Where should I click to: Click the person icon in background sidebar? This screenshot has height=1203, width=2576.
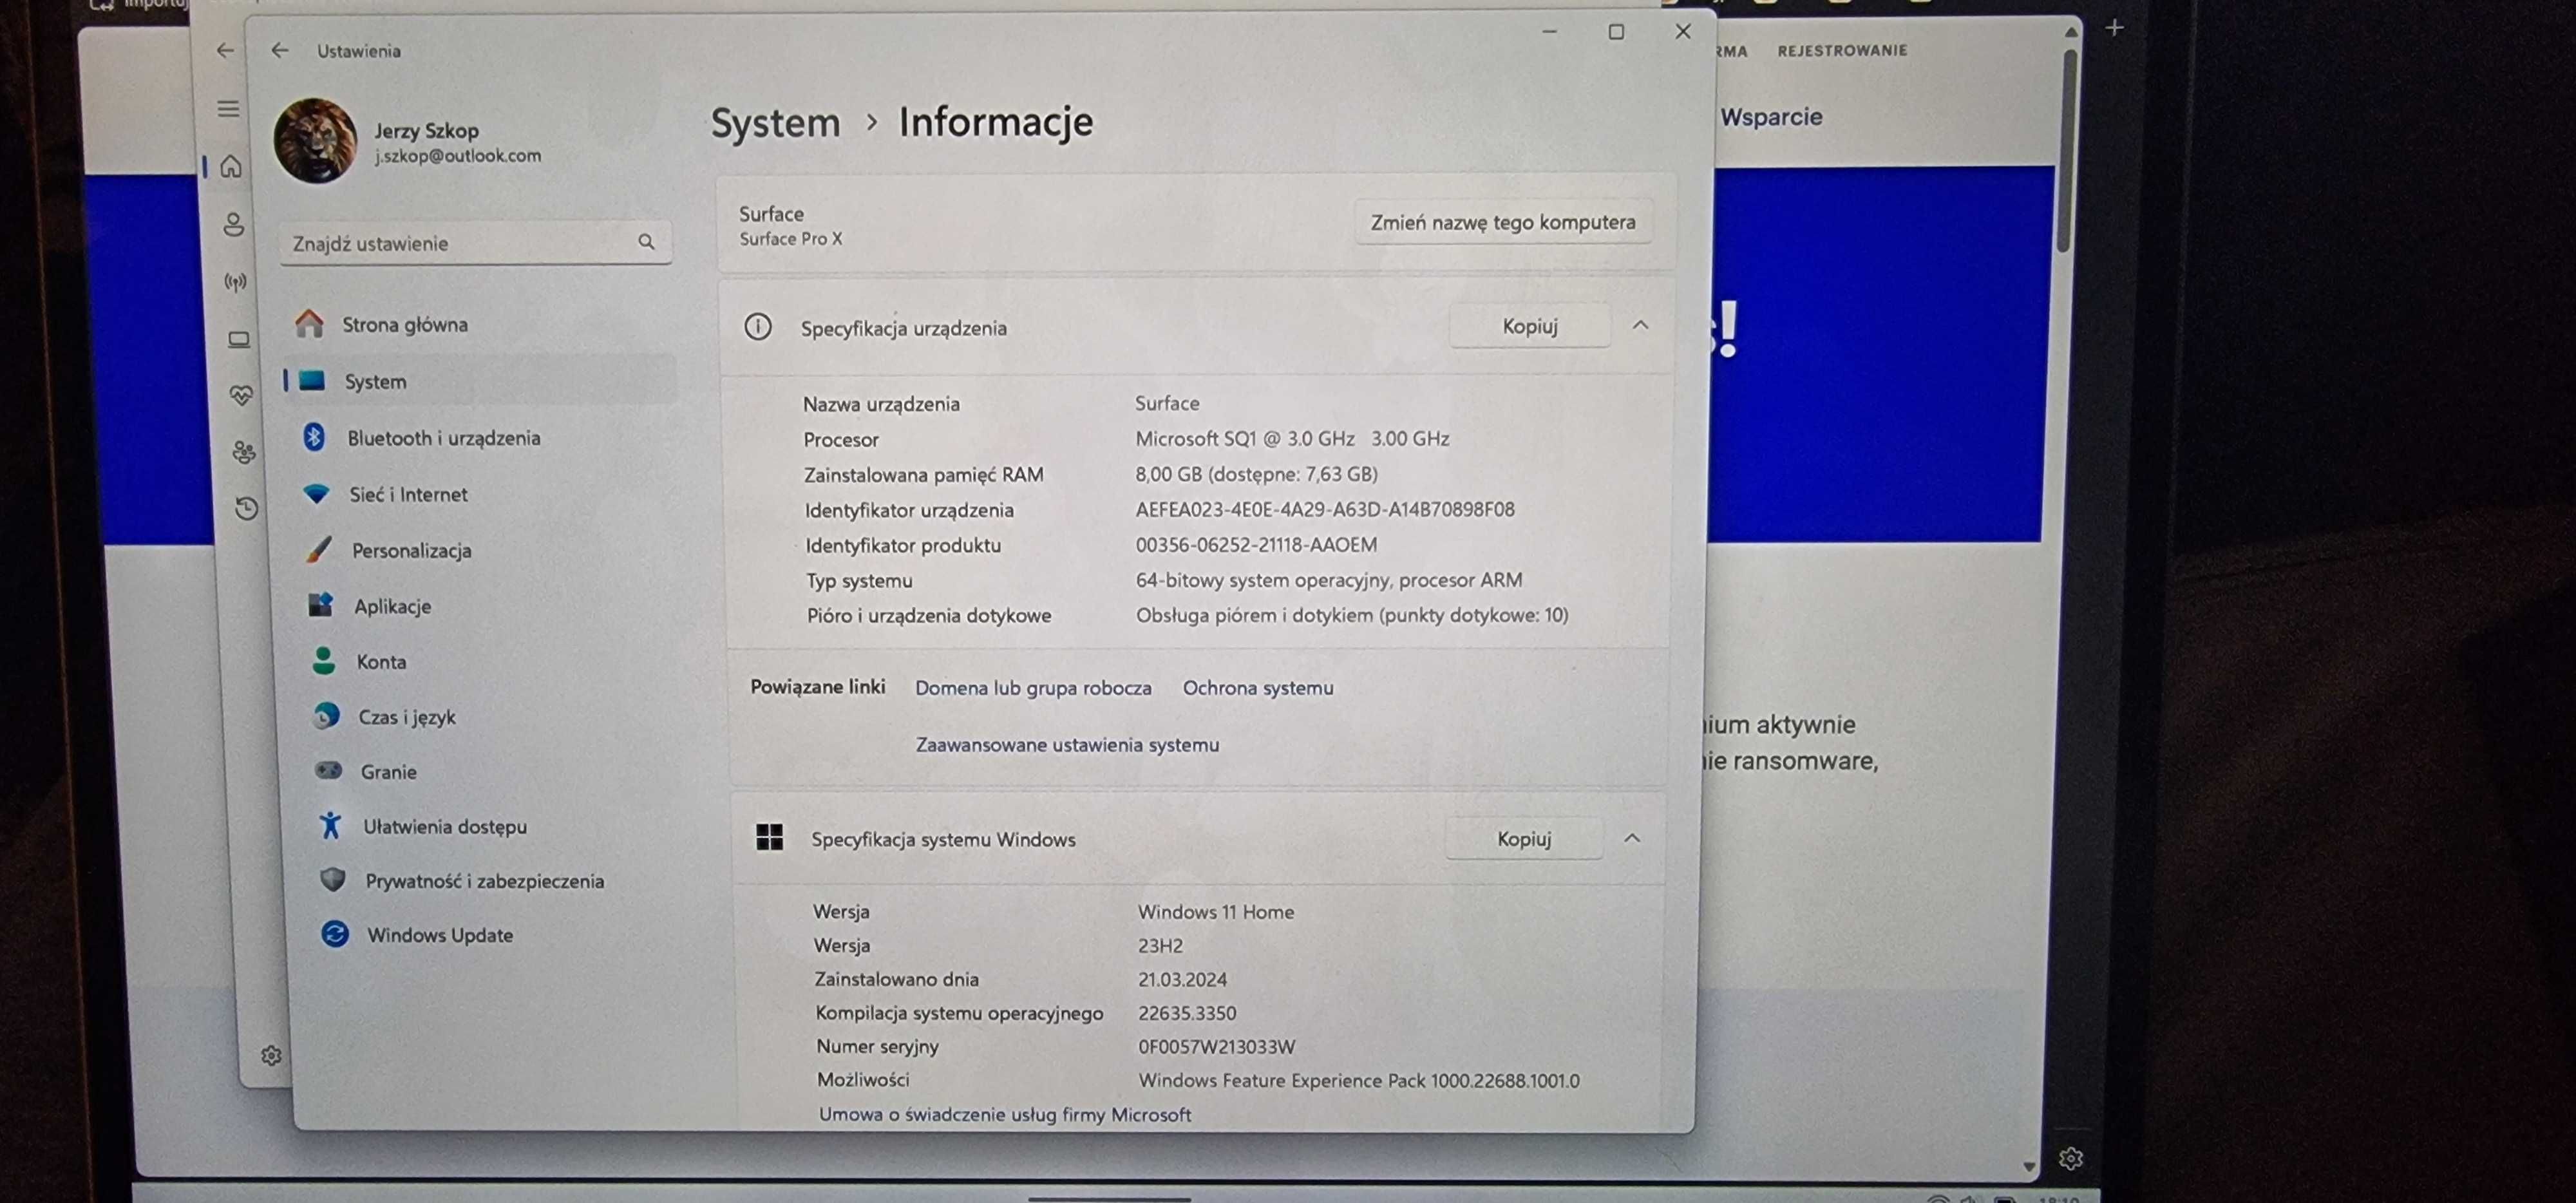pyautogui.click(x=234, y=224)
